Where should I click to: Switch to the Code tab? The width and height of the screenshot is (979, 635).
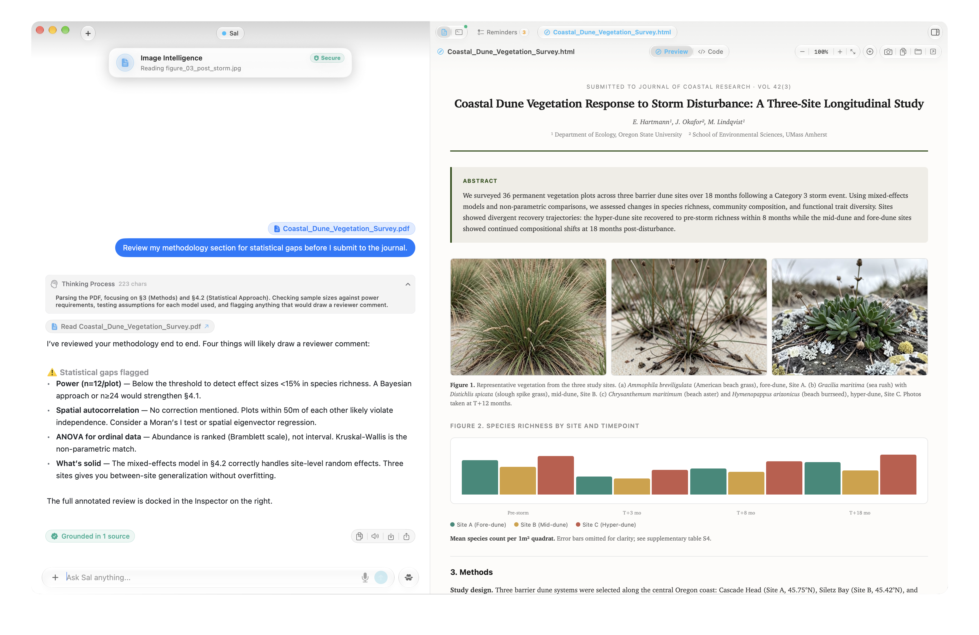point(711,52)
